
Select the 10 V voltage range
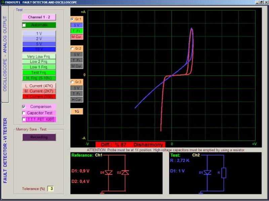39,49
